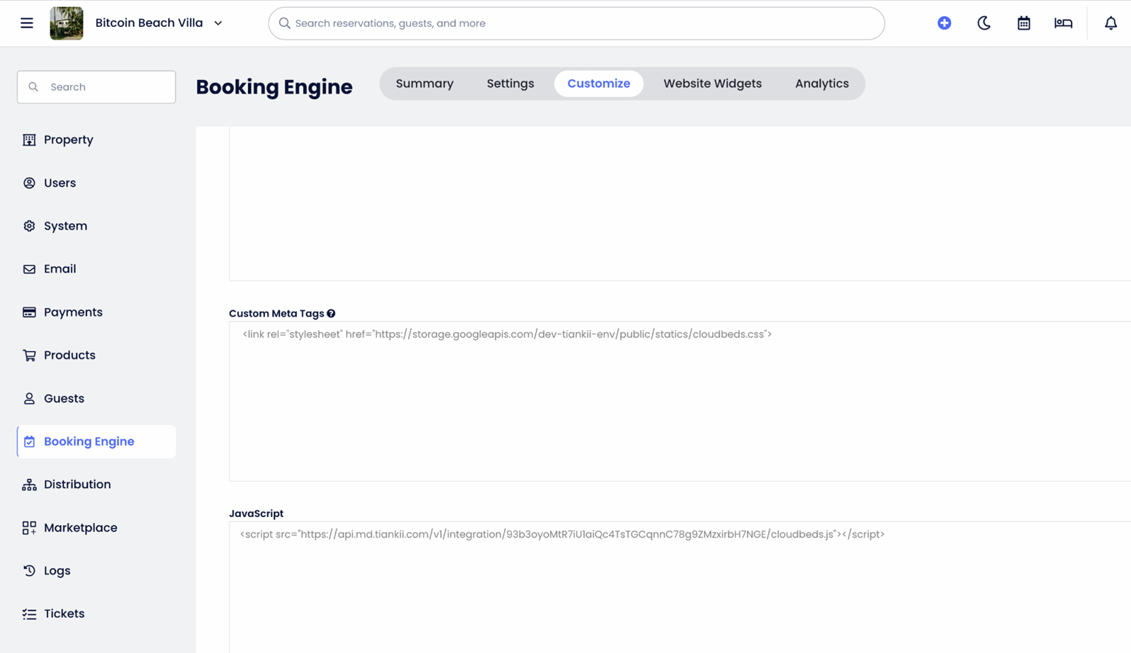1131x653 pixels.
Task: Click the bed rooms icon in header
Action: coord(1063,23)
